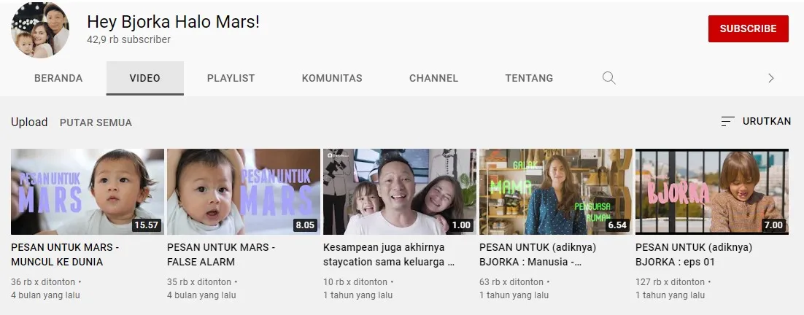Click PUTAR SEMUA to play all uploads
Screen dimensions: 804x315
coord(96,123)
